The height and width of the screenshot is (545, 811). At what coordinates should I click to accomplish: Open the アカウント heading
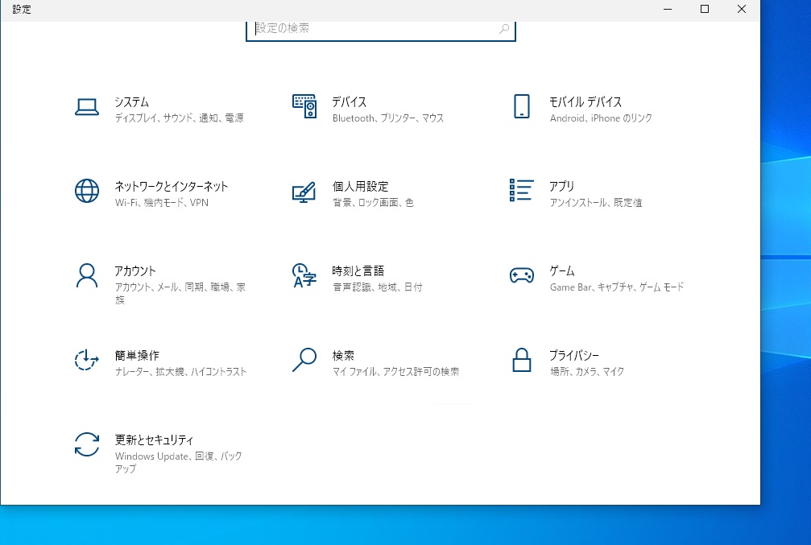(135, 271)
